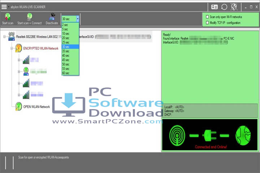Choose 5 sec from interval list
Image resolution: width=260 pixels, height=173 pixels.
pyautogui.click(x=70, y=29)
